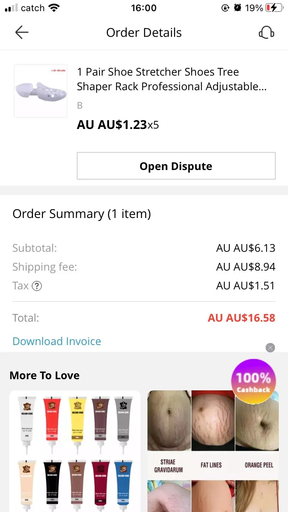Tap the back arrow icon

[x=22, y=33]
